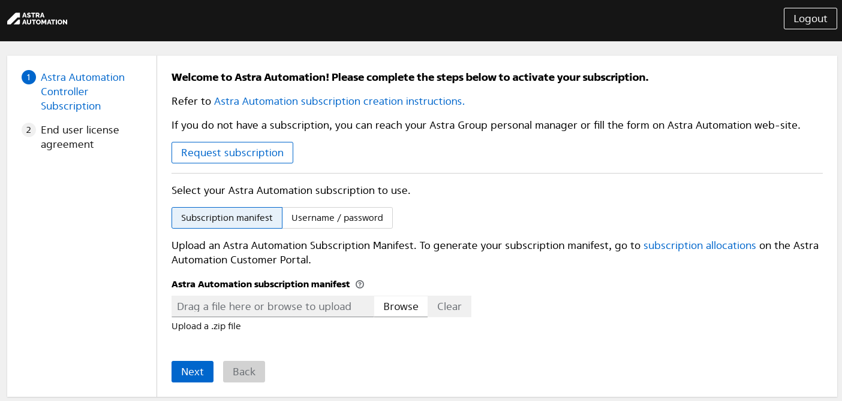This screenshot has height=401, width=842.
Task: Click the manifest file drop field
Action: point(272,306)
